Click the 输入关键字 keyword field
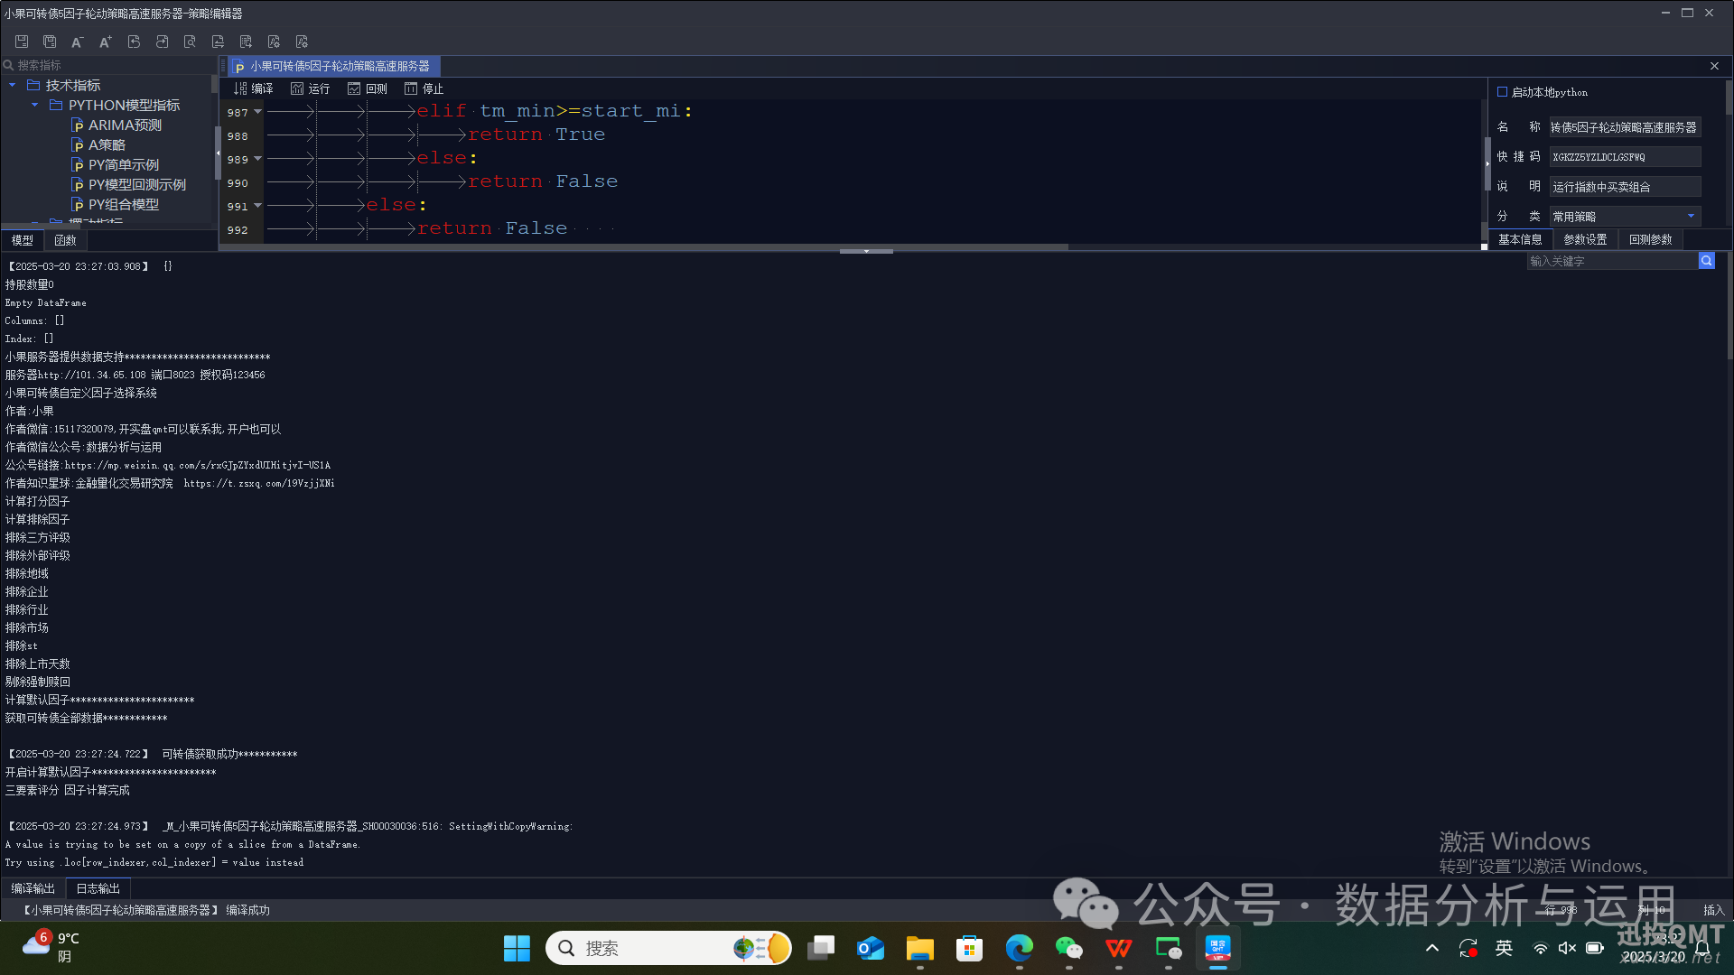The width and height of the screenshot is (1734, 975). 1612,261
